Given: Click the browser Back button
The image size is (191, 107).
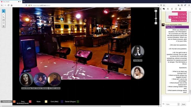Looking at the screenshot, I should tap(2, 5).
